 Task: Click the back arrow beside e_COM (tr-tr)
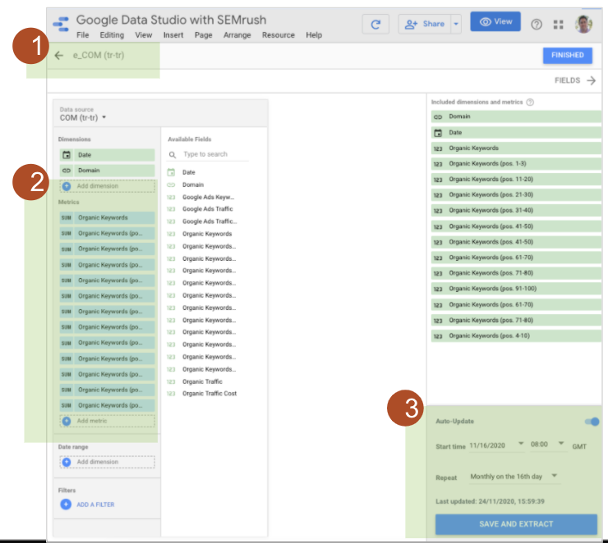point(58,56)
